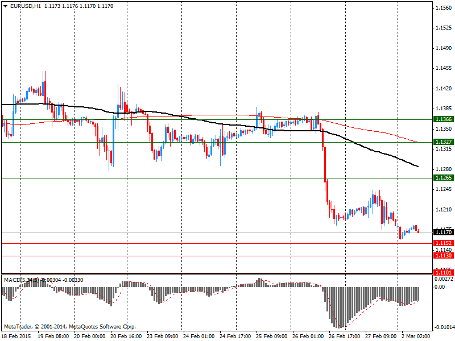
Task: Select the green 1.1366 price level label
Action: coord(443,119)
